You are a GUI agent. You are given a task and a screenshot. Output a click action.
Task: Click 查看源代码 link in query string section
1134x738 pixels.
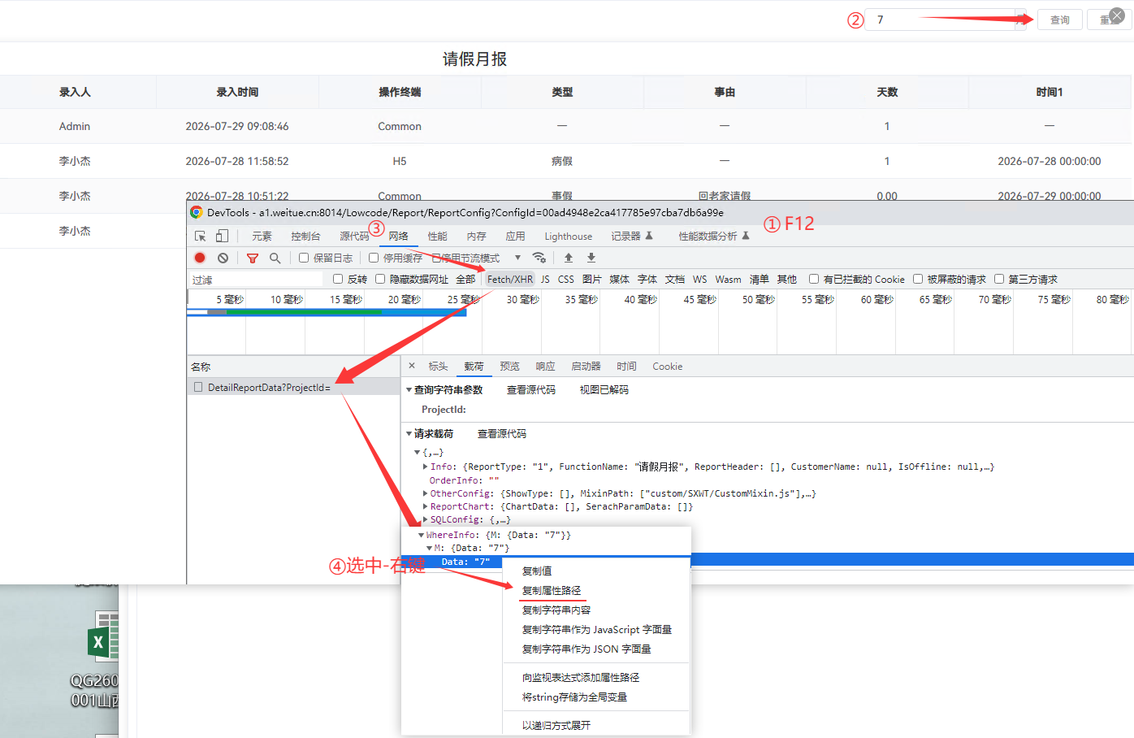click(x=531, y=390)
